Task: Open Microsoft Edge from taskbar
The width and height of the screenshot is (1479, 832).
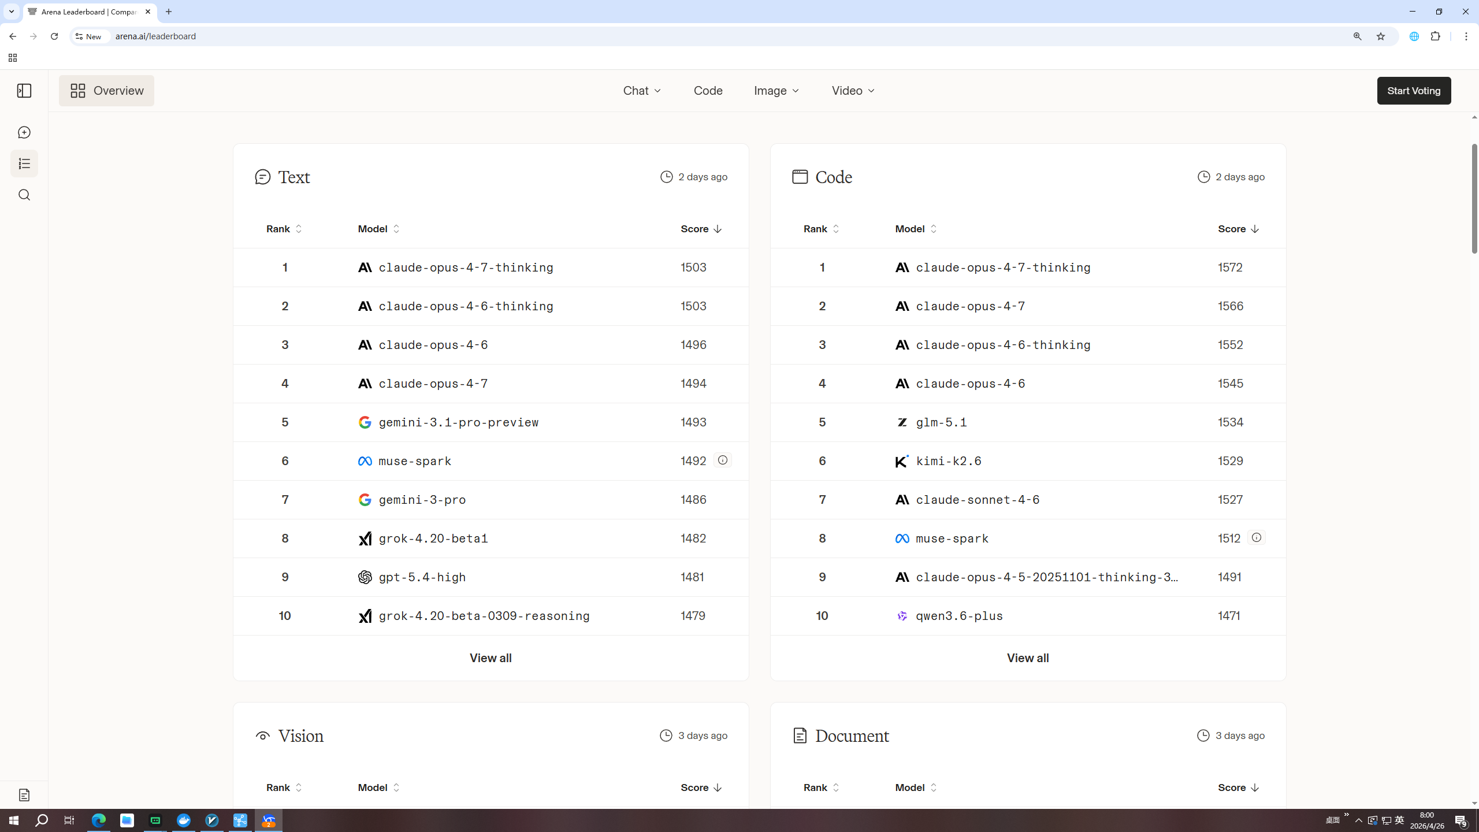Action: tap(99, 820)
